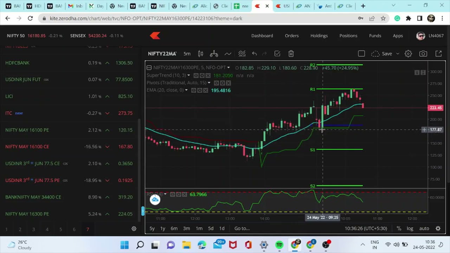Expand NIFTY22MAY16300PE legend dropdown arrow

click(x=229, y=68)
